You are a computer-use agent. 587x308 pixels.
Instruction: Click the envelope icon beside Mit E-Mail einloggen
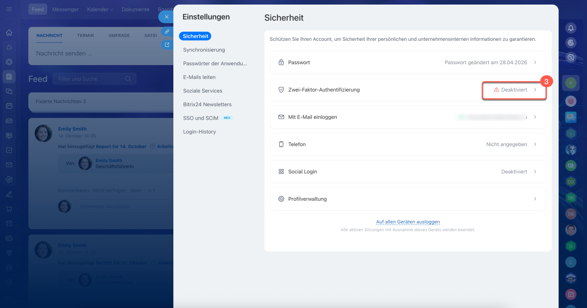pos(282,117)
